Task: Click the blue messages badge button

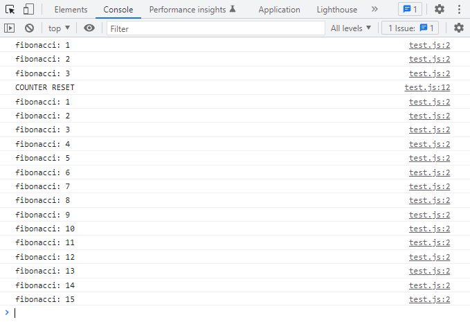Action: (x=410, y=10)
